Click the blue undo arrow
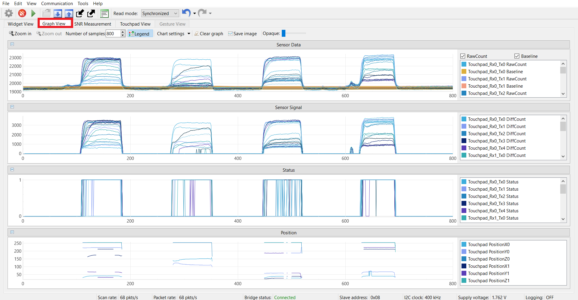 point(186,13)
